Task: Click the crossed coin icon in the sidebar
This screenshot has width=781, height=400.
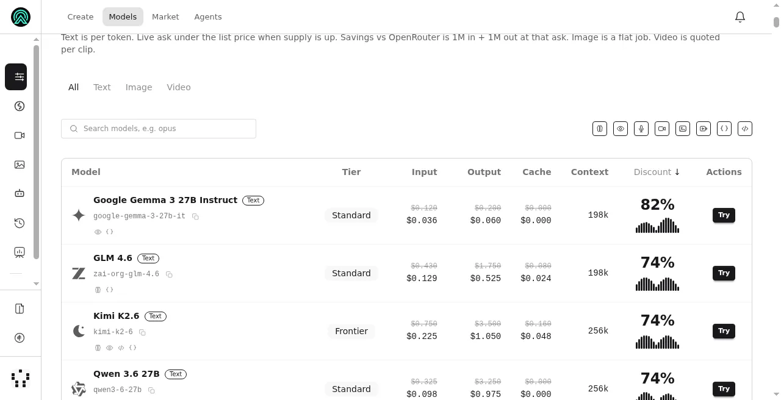Action: (x=20, y=338)
